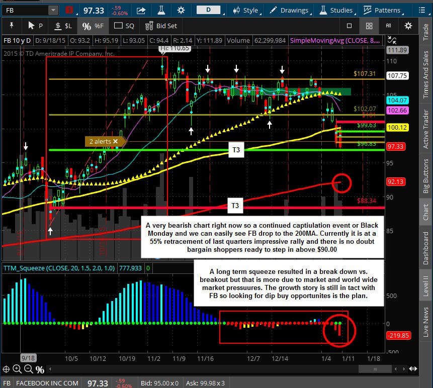
Task: Click the lower T3 label on red line
Action: 235,206
